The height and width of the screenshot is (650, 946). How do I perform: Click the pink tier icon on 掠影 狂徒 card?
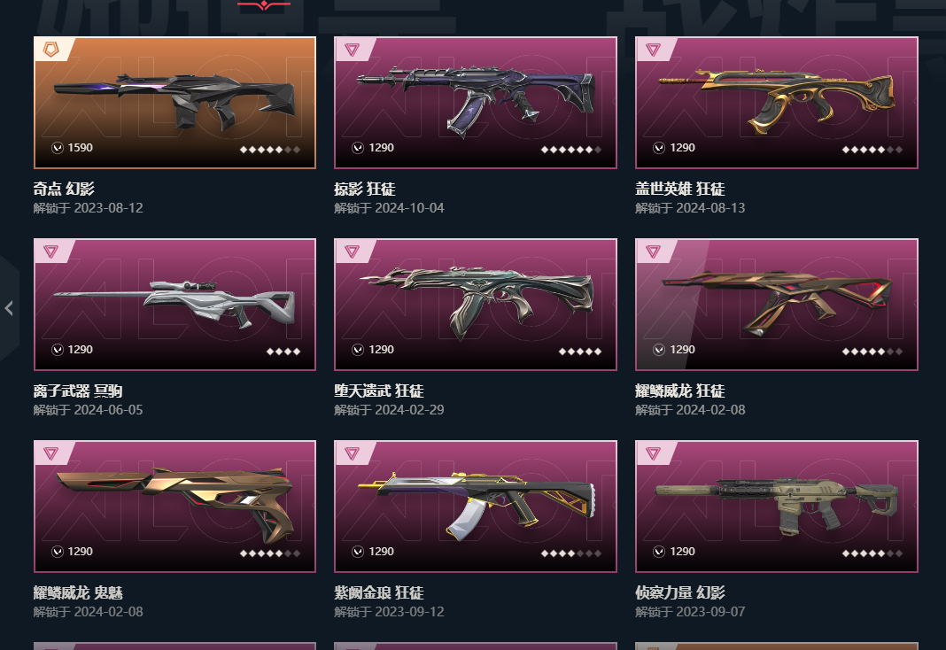tap(352, 50)
